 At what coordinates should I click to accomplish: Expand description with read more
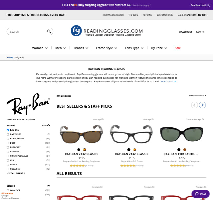(x=168, y=81)
